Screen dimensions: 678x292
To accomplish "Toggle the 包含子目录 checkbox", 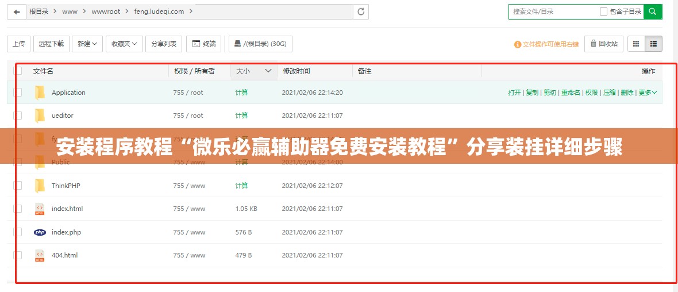I will [x=604, y=11].
